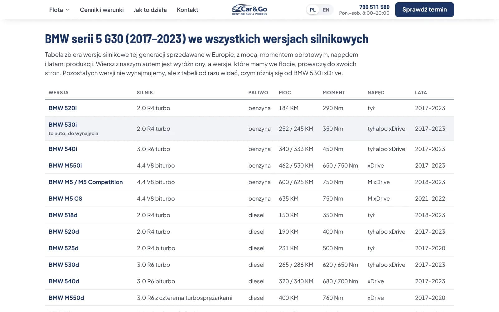Open Cennik i warunki page
Screen dimensions: 499x312
[x=102, y=10]
